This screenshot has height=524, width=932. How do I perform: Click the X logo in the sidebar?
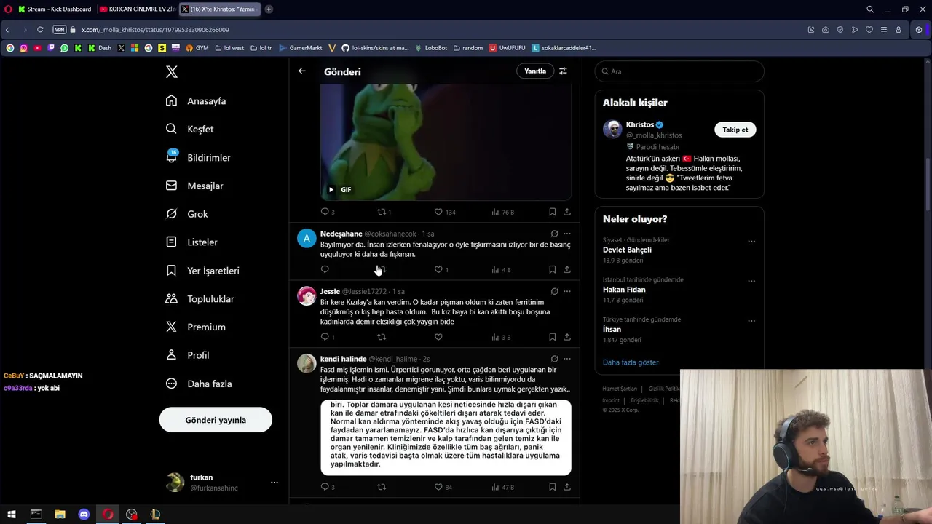coord(172,72)
